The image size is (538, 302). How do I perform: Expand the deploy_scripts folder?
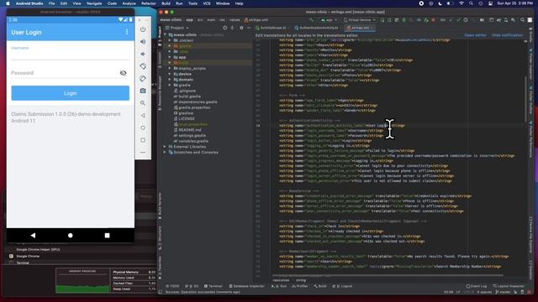point(170,69)
